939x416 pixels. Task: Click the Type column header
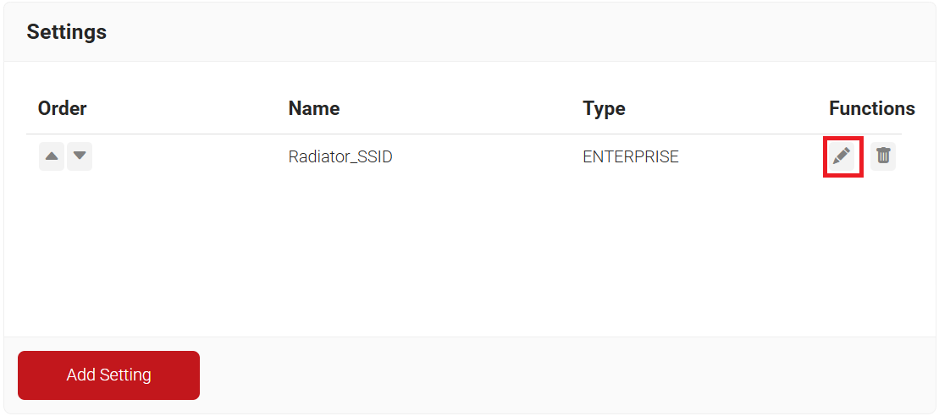(604, 108)
